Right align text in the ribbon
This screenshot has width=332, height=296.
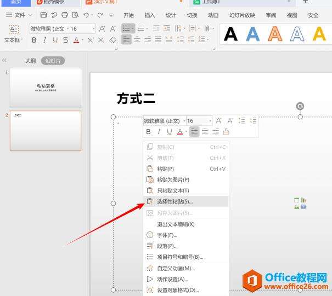click(x=148, y=39)
